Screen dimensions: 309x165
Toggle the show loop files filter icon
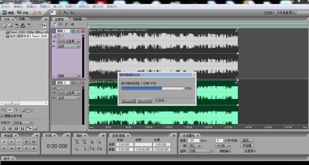10,128
